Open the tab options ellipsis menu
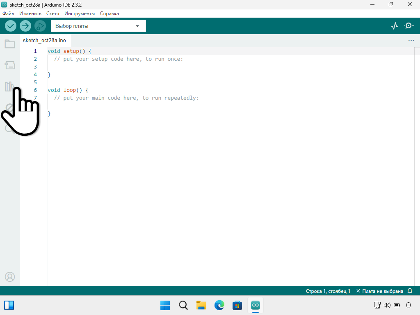This screenshot has height=315, width=420. (411, 41)
